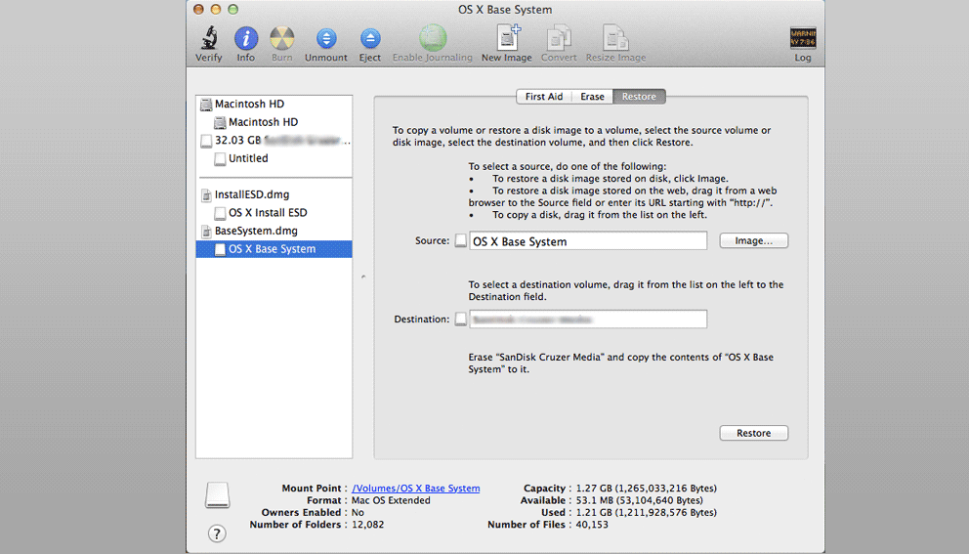Image resolution: width=969 pixels, height=554 pixels.
Task: Select the top-level Macintosh HD disk
Action: [274, 104]
